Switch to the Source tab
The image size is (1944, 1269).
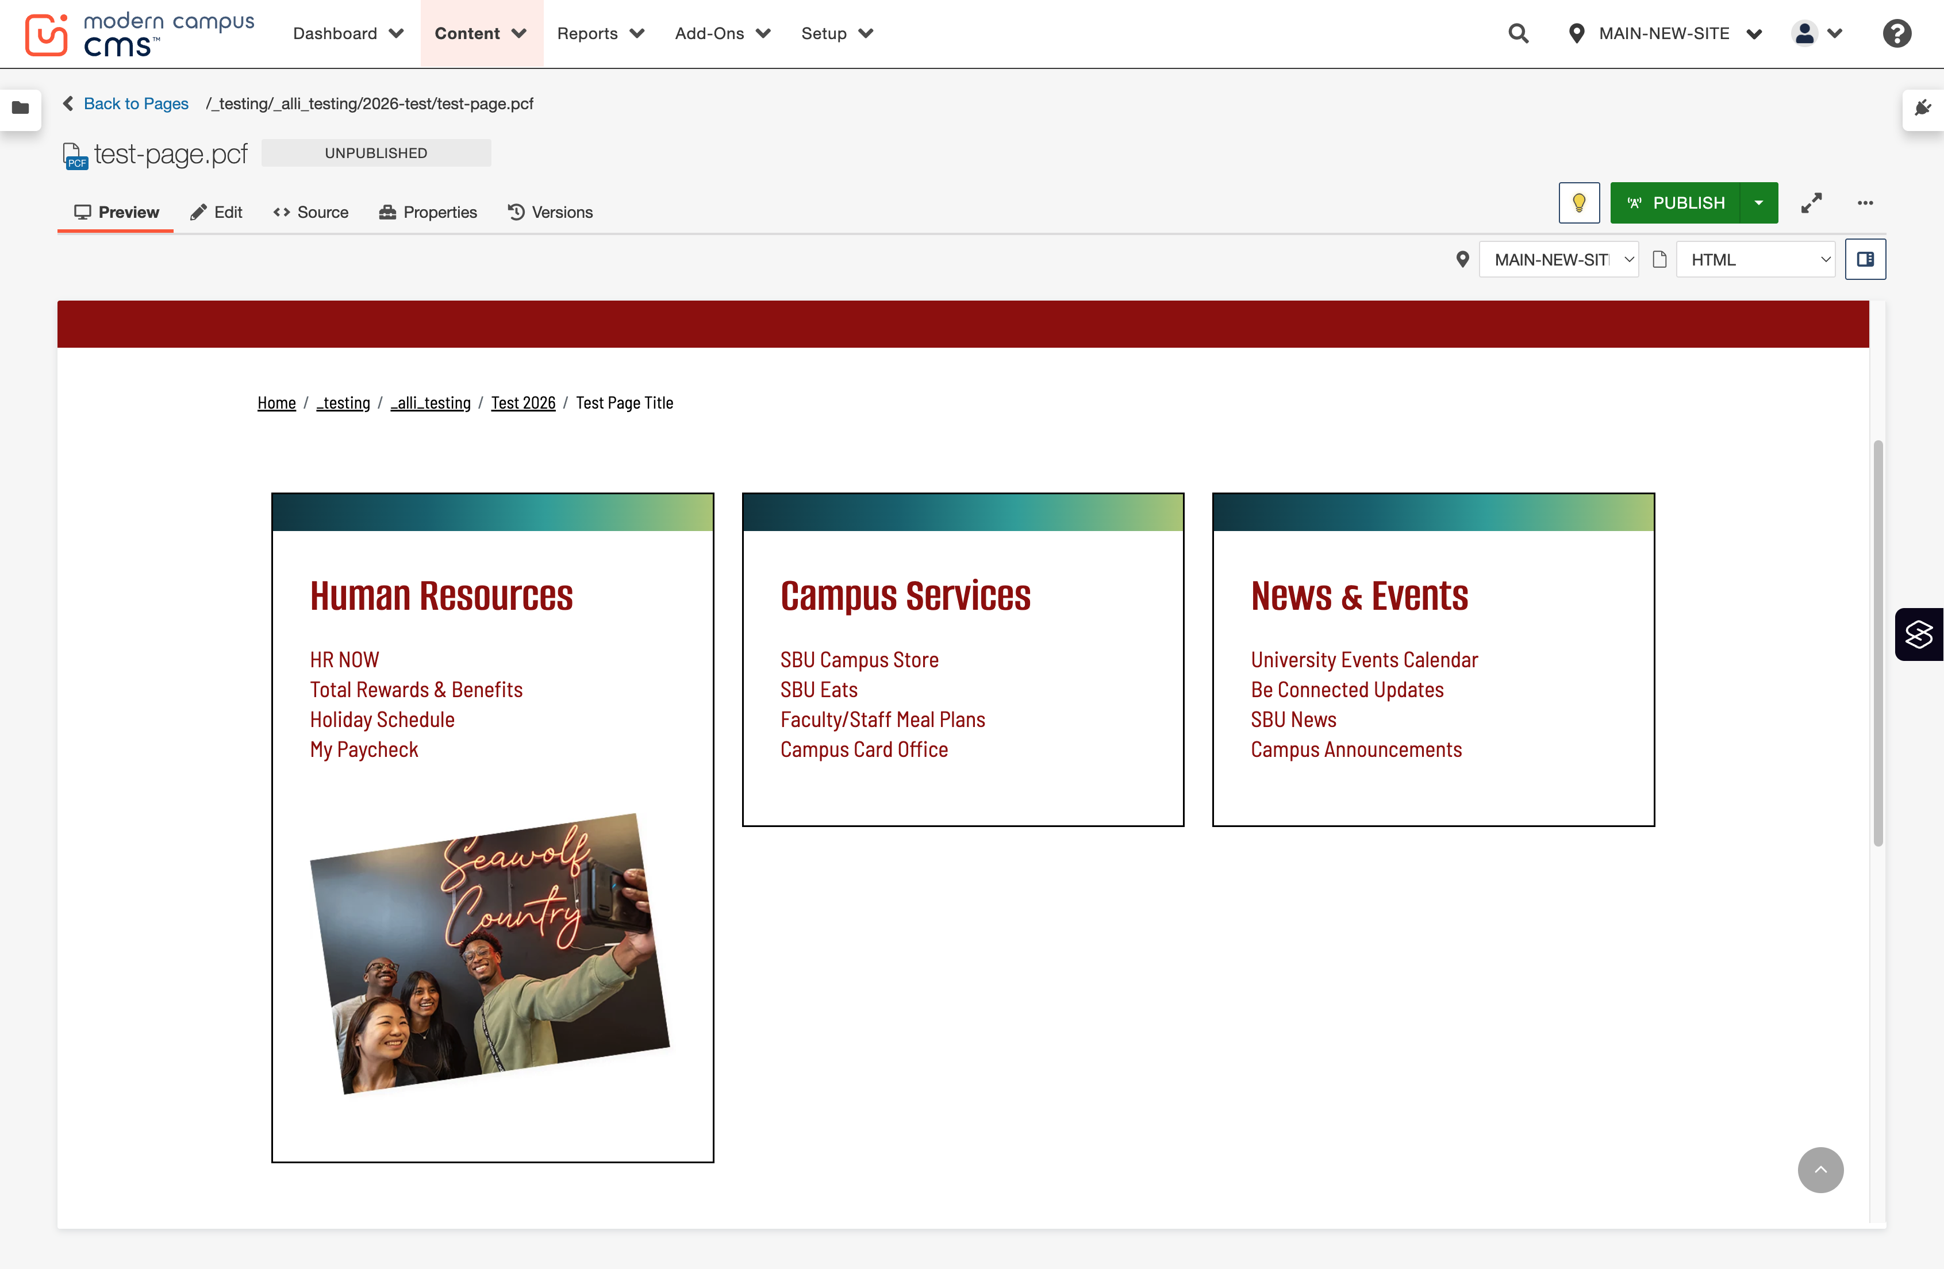[x=310, y=212]
